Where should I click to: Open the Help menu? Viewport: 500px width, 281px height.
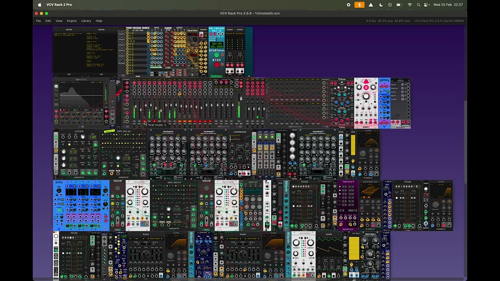click(99, 21)
